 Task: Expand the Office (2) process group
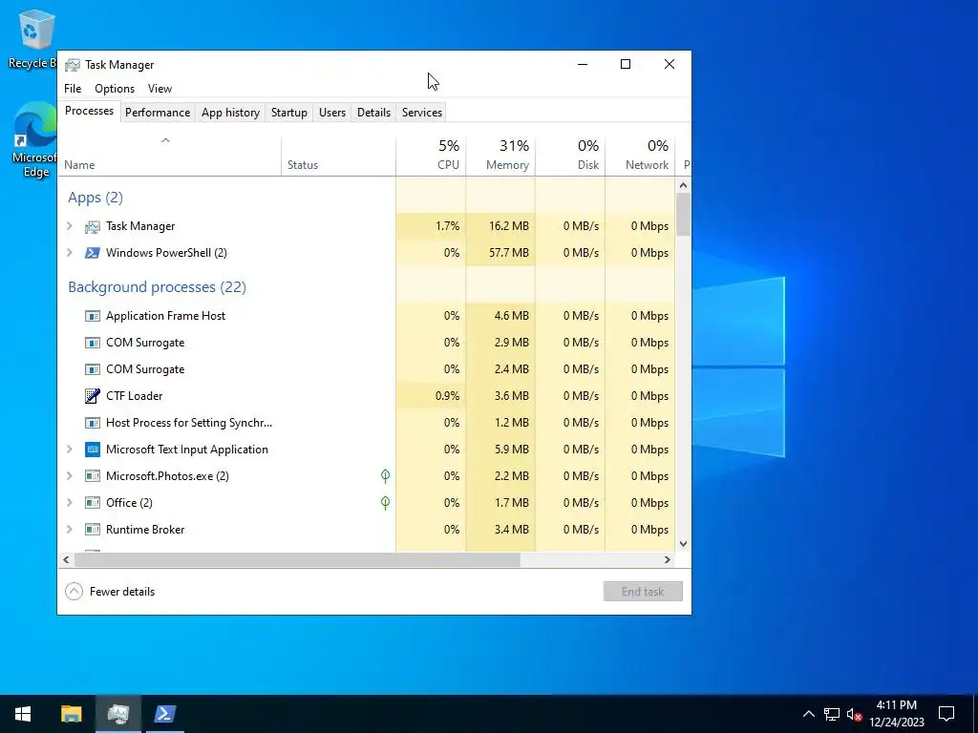(x=70, y=503)
